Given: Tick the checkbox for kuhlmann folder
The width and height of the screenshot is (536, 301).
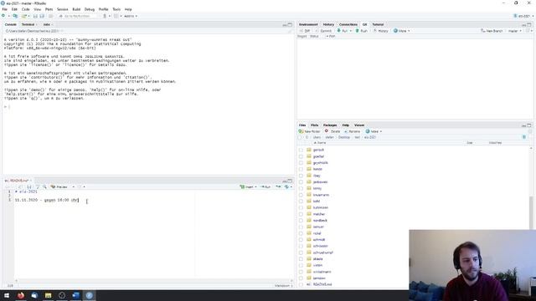Looking at the screenshot, I should coord(301,207).
